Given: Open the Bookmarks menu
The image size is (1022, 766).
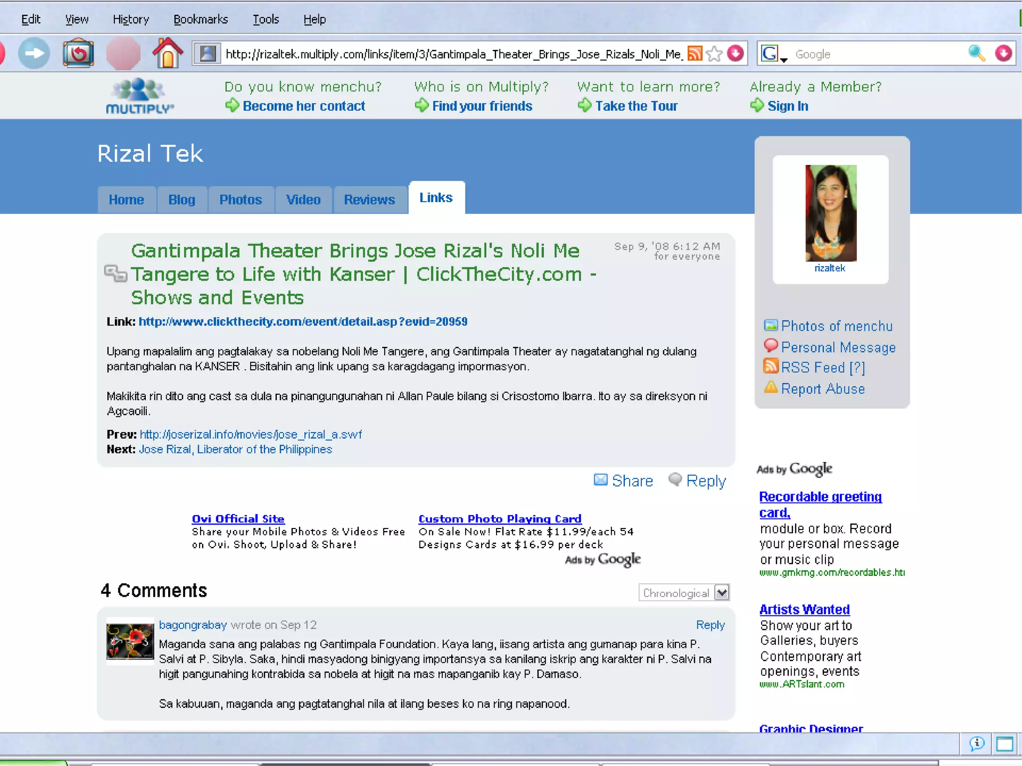Looking at the screenshot, I should tap(201, 19).
